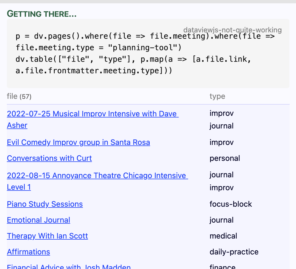Open the Affirmations note

click(29, 252)
